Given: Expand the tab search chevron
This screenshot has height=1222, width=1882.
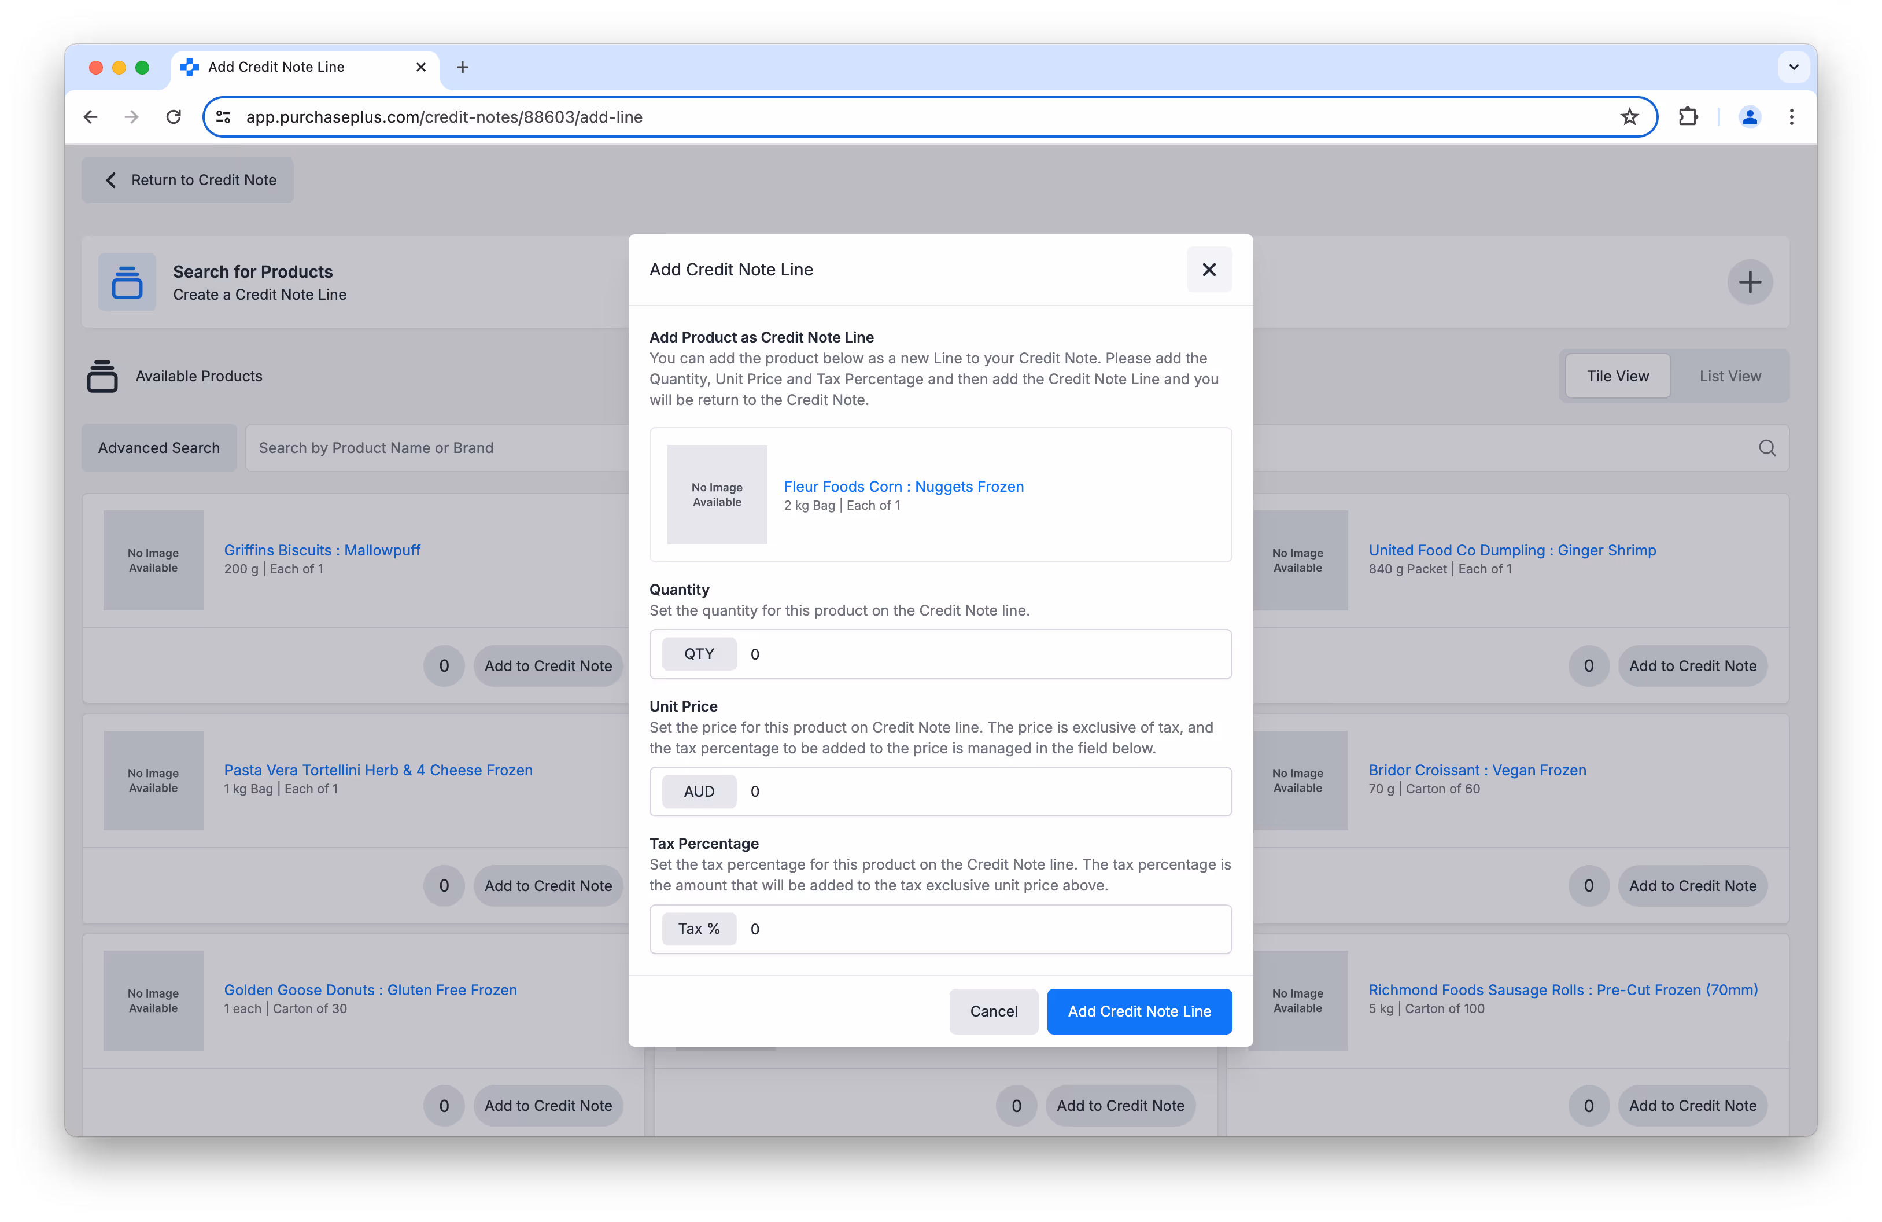Looking at the screenshot, I should (1794, 67).
